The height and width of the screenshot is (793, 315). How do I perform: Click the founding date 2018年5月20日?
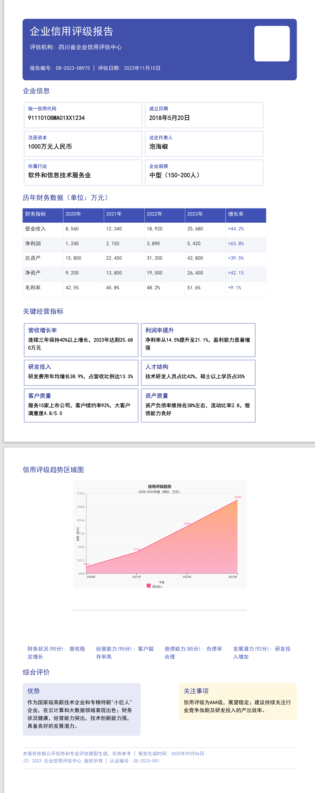click(x=169, y=118)
